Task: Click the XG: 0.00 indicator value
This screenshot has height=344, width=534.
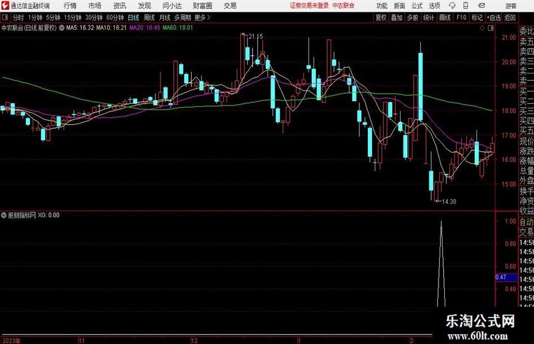Action: [49, 215]
